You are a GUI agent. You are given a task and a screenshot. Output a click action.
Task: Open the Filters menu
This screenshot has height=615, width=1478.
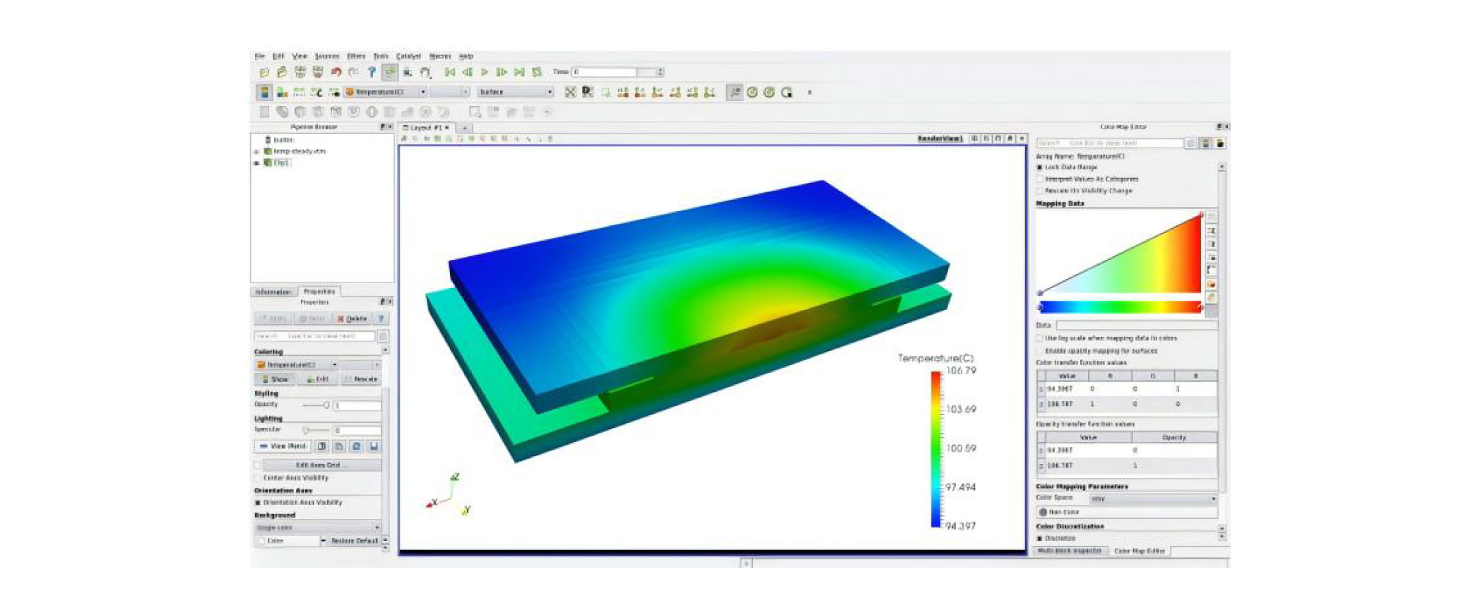[x=356, y=56]
